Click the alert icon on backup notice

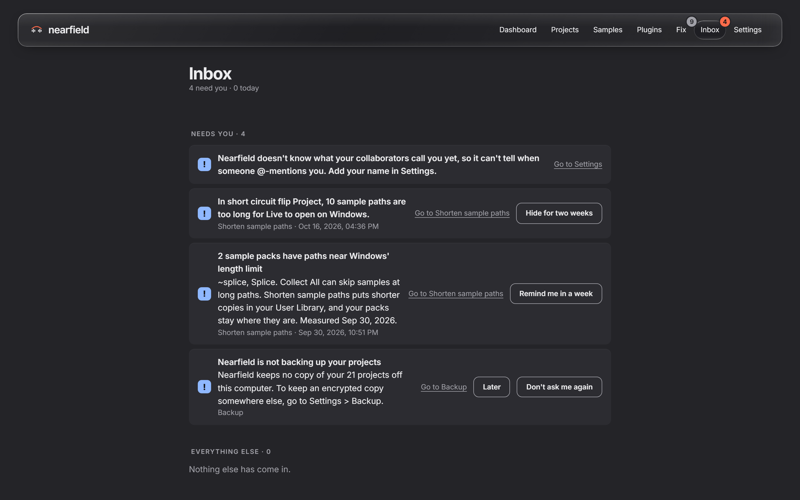204,387
